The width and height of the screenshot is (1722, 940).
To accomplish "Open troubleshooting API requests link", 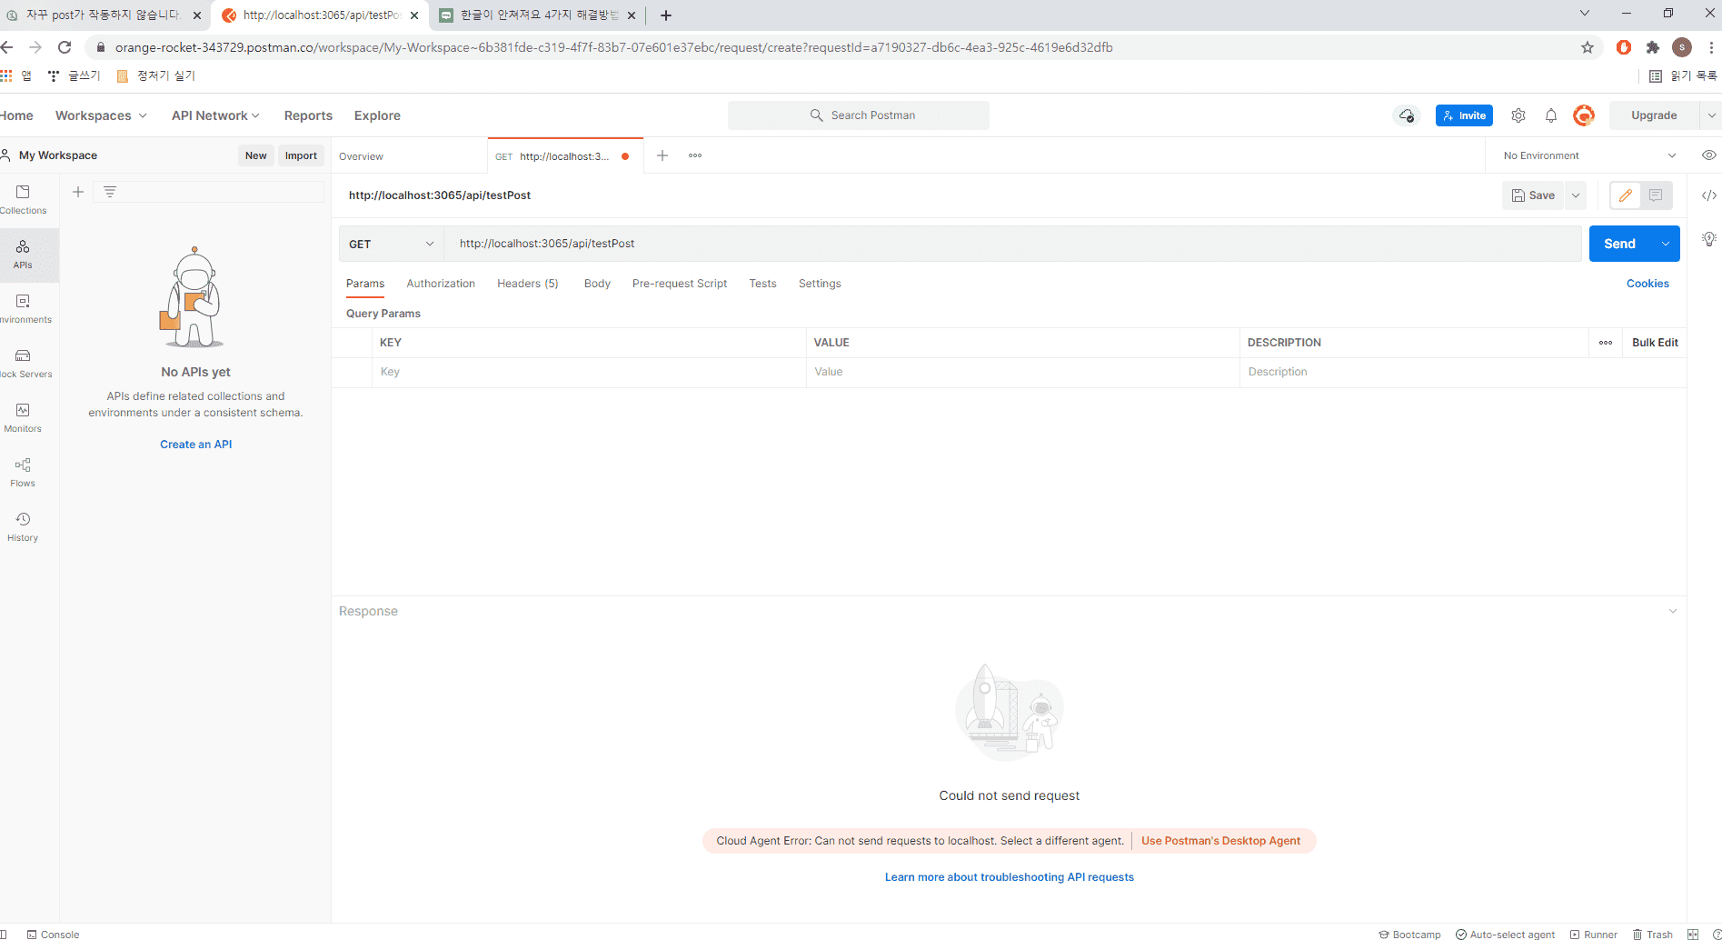I will coord(1010,877).
